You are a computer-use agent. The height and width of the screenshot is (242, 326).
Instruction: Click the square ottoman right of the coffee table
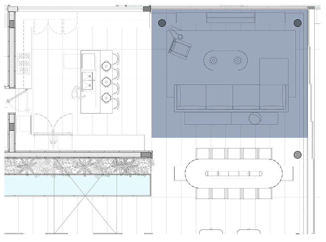274,70
